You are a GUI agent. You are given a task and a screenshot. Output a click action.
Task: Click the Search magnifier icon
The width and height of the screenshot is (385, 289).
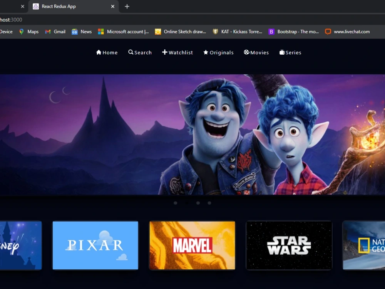tap(131, 52)
